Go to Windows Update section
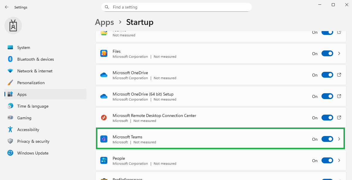 tap(33, 153)
